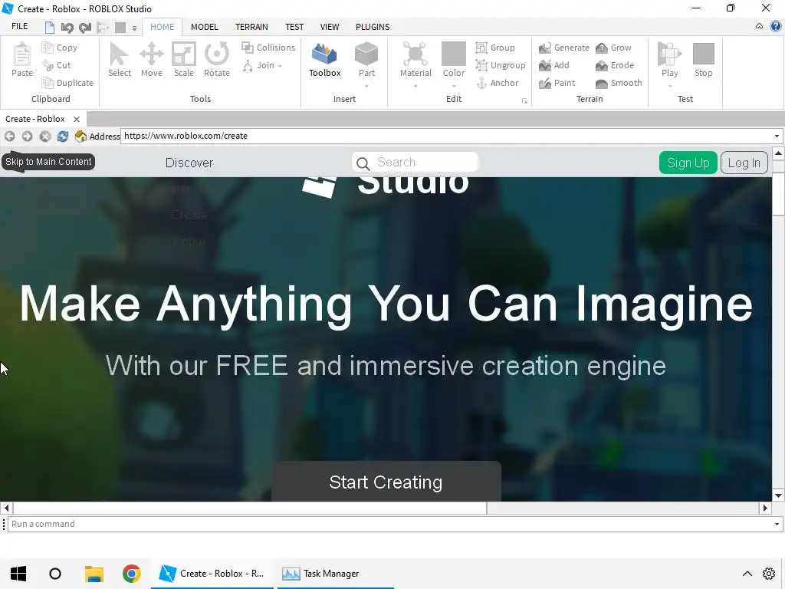Open Task Manager from the taskbar
Viewport: 785px width, 589px height.
click(336, 574)
